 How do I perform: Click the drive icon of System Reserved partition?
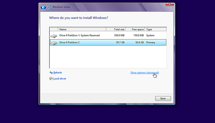[54, 36]
